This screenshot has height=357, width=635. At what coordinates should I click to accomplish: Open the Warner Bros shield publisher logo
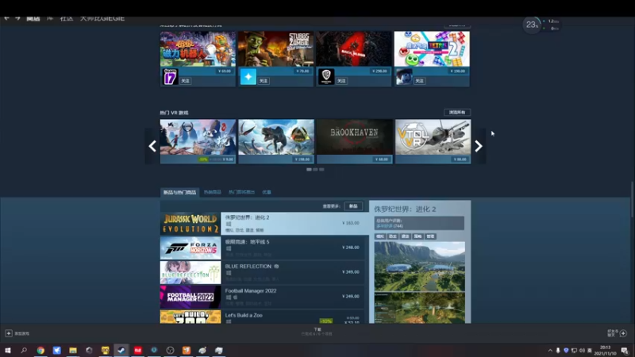coord(326,77)
